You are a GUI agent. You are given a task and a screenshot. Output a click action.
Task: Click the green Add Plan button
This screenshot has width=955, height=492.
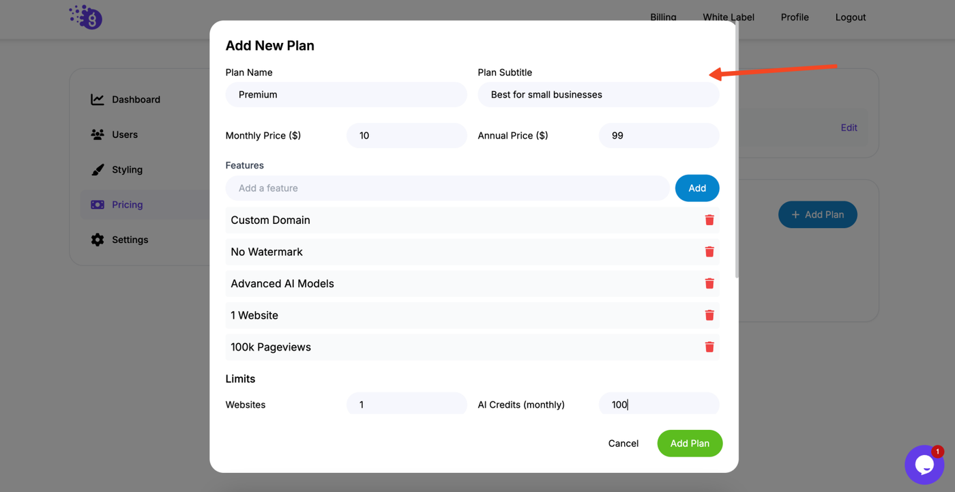690,444
